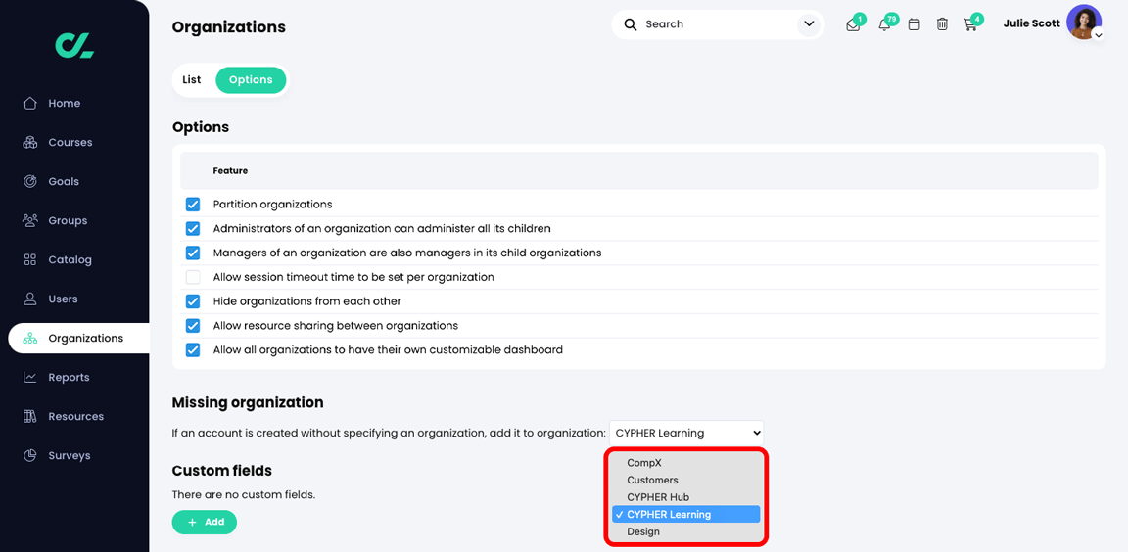Image resolution: width=1128 pixels, height=552 pixels.
Task: Go to Goals in sidebar
Action: click(x=64, y=181)
